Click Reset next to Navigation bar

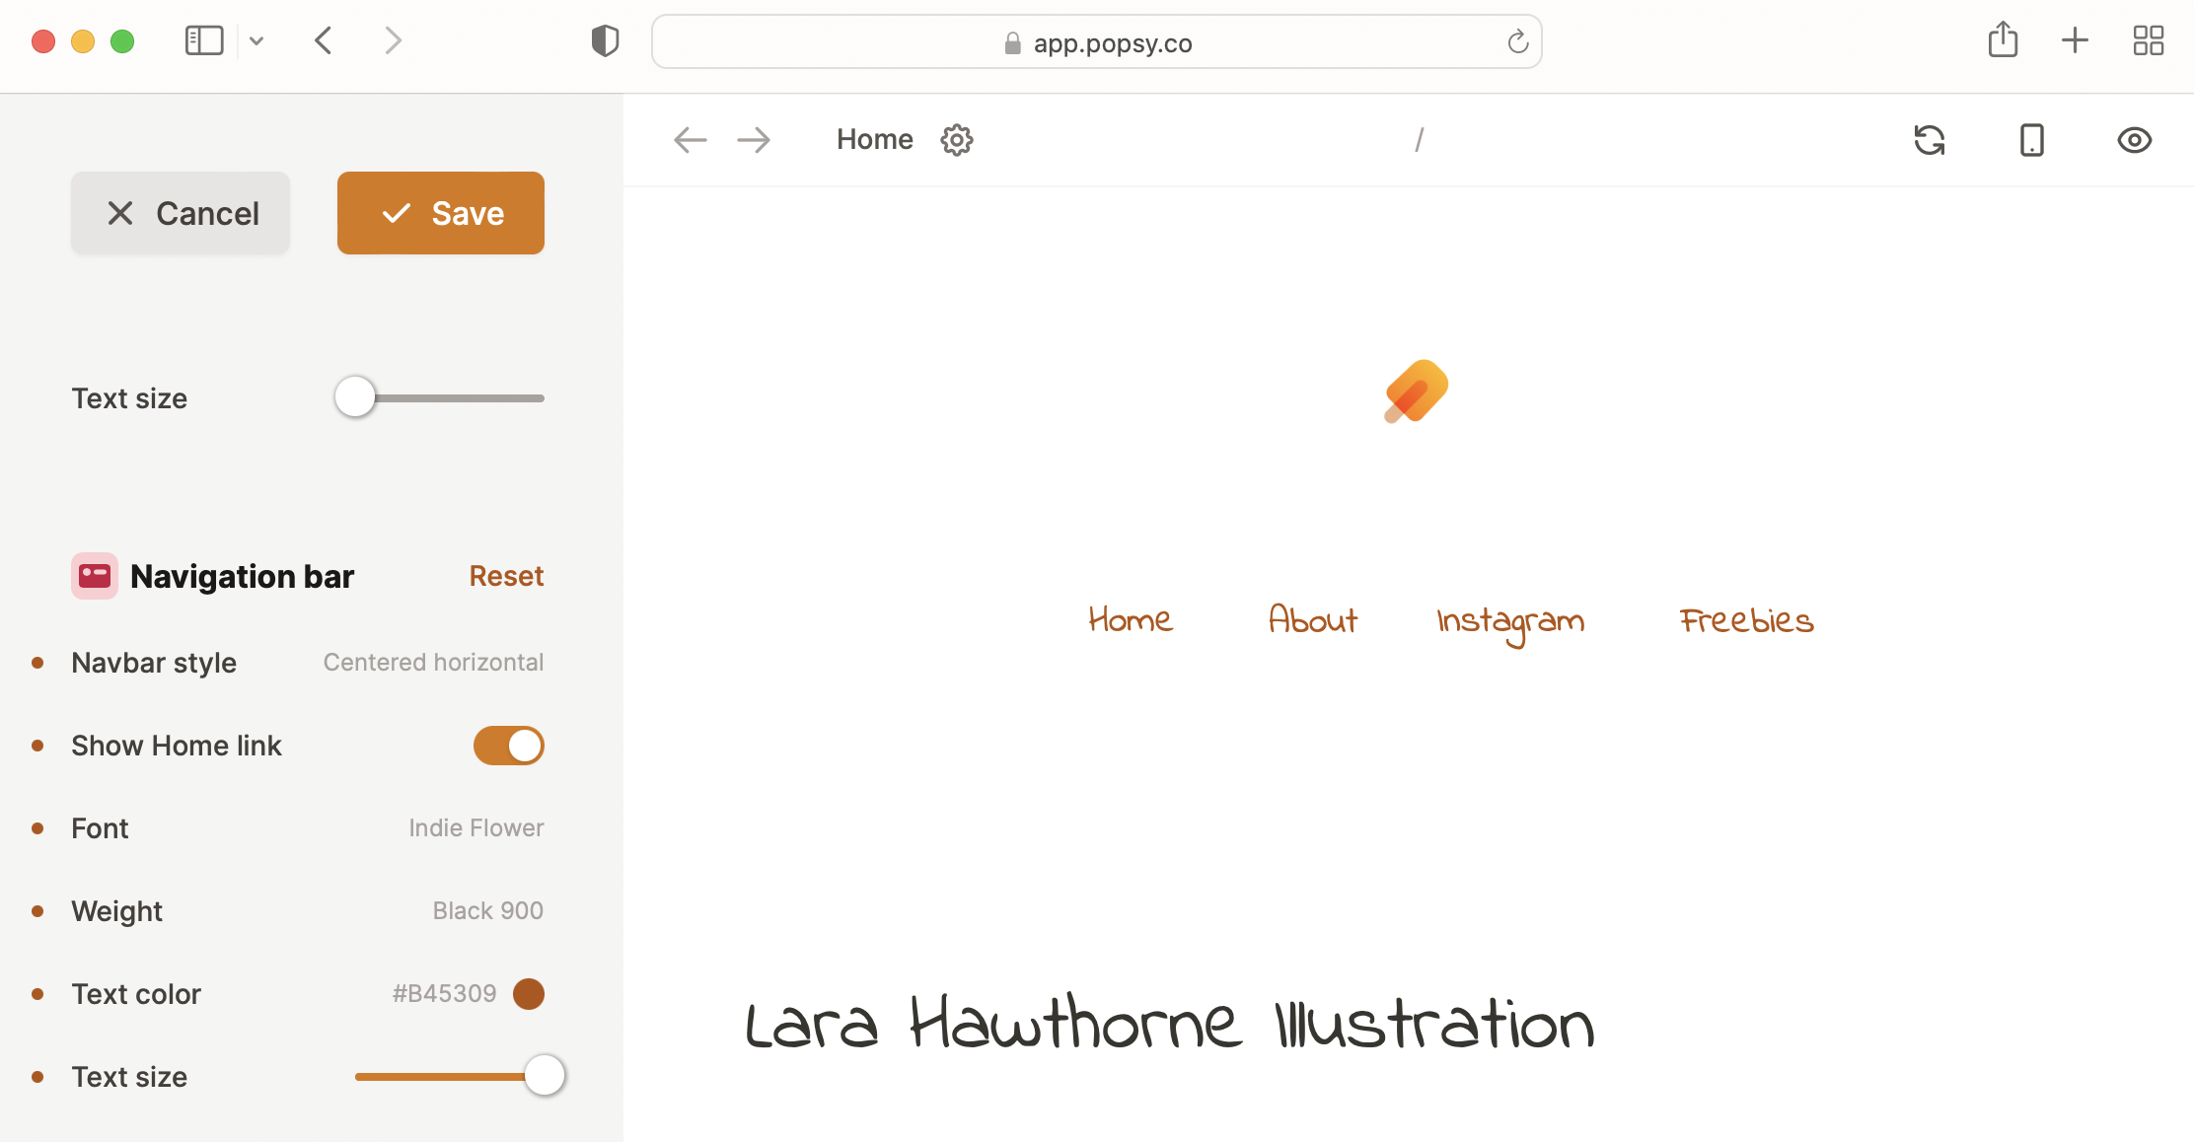[x=506, y=576]
